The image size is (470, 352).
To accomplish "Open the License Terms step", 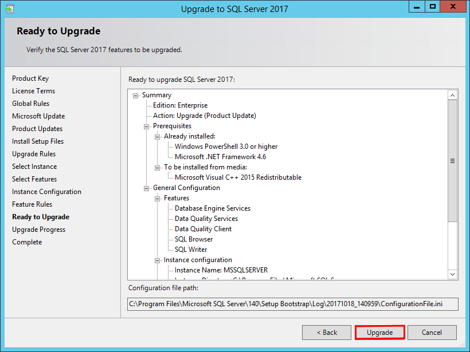I will tap(33, 90).
